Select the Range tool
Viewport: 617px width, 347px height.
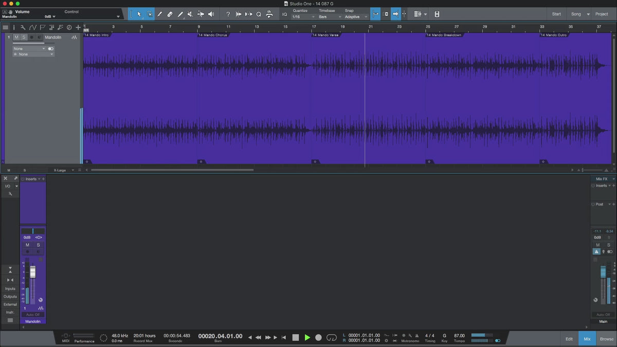click(x=149, y=14)
